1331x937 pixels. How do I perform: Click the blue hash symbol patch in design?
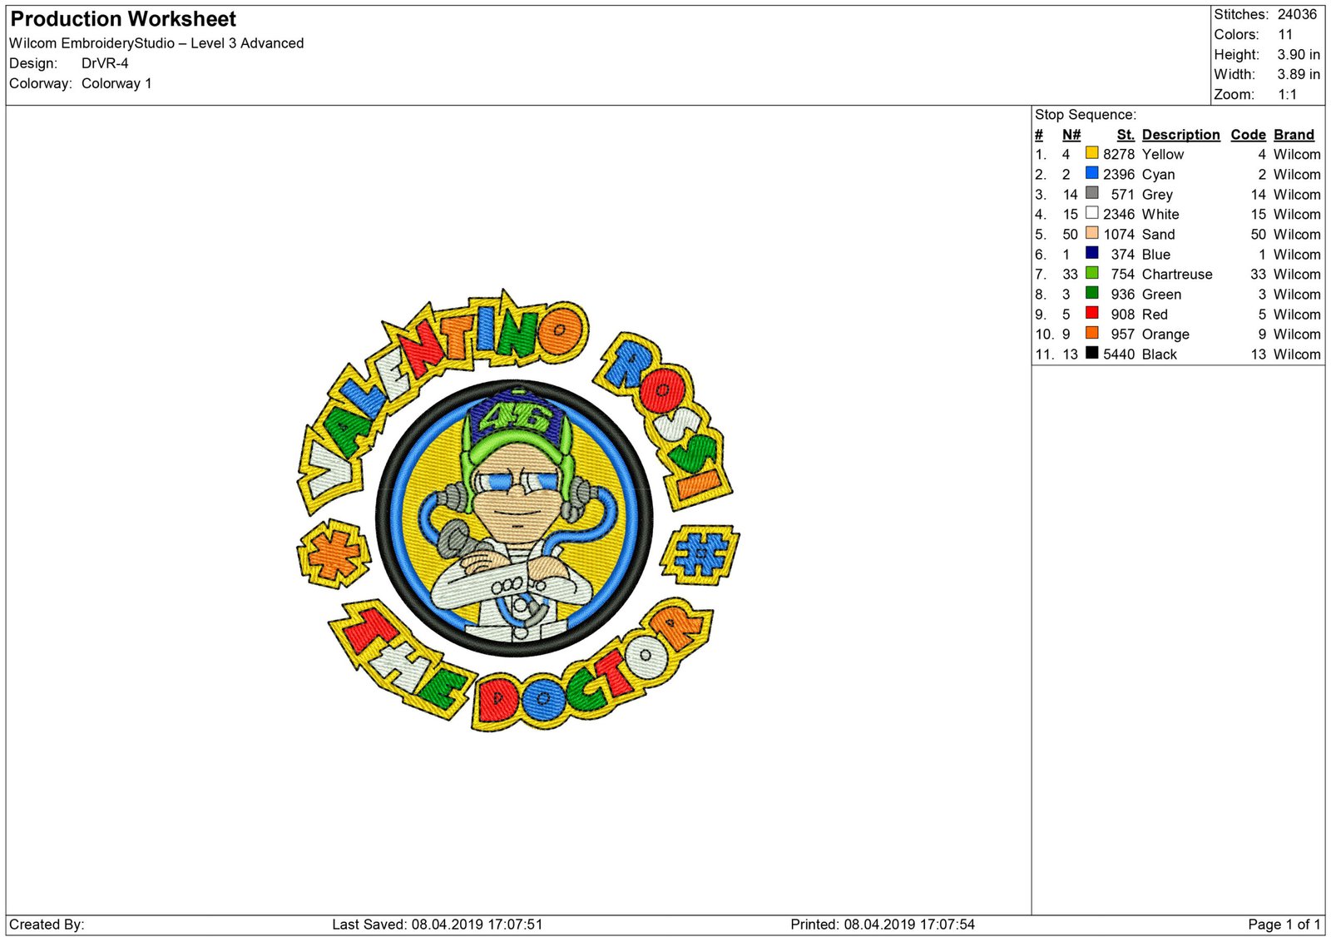(x=700, y=553)
